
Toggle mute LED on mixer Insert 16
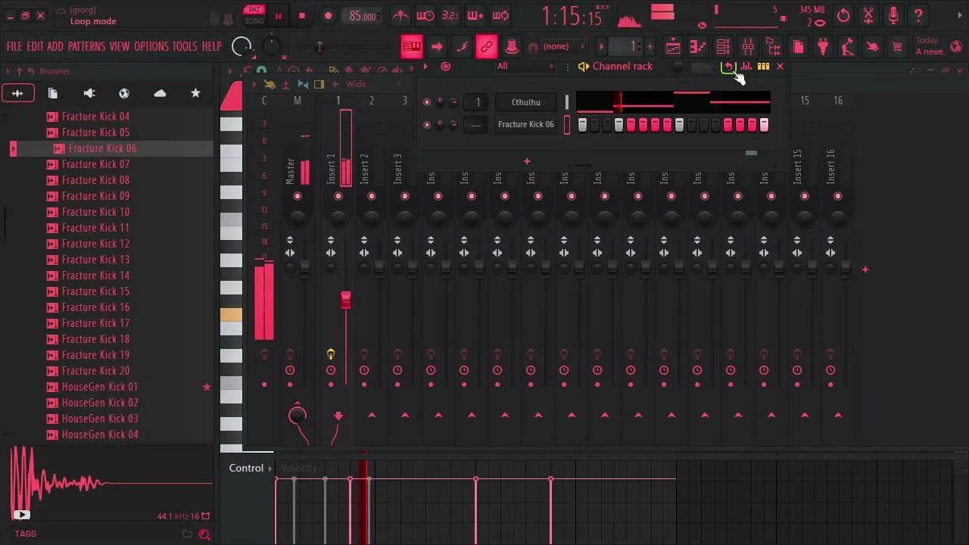click(838, 197)
